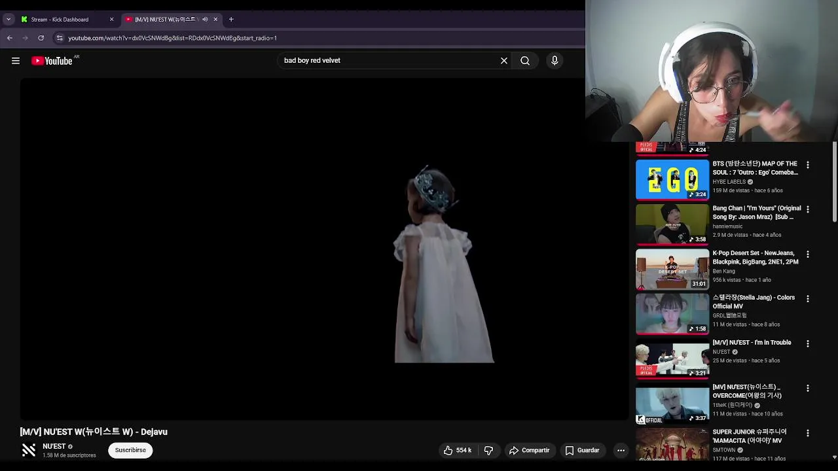
Task: Expand the browser tab search dropdown arrow
Action: (x=9, y=20)
